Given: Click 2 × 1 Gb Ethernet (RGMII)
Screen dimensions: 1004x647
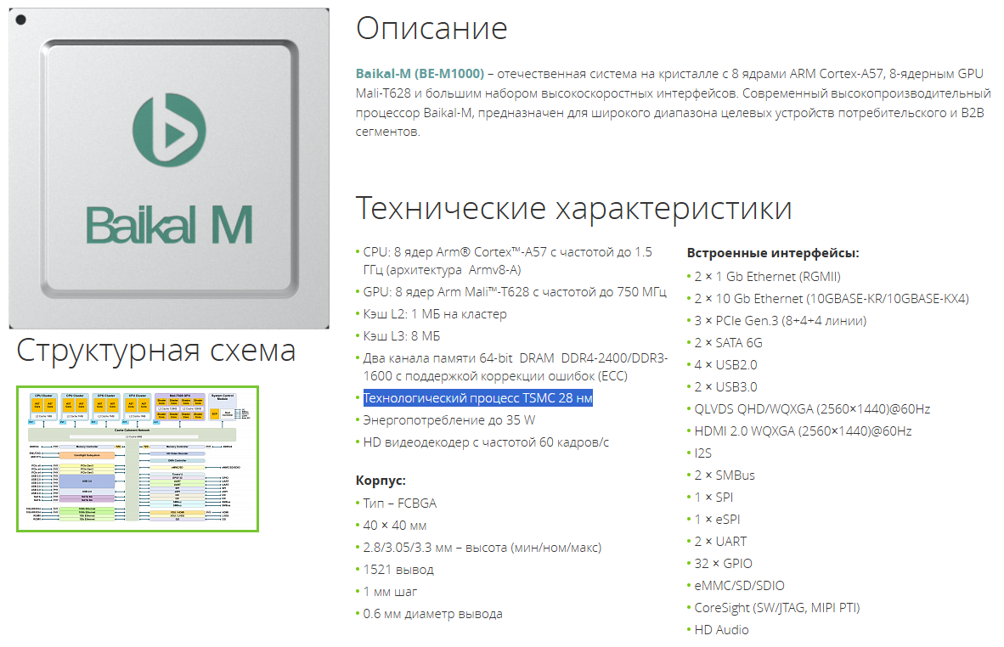Looking at the screenshot, I should tap(768, 277).
